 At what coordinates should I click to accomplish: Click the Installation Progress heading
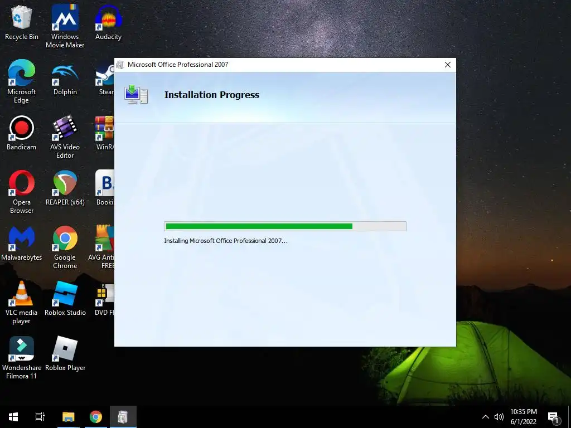(211, 95)
